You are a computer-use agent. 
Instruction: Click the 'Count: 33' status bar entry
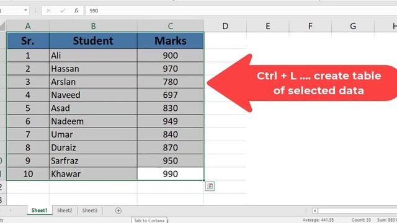pyautogui.click(x=361, y=220)
